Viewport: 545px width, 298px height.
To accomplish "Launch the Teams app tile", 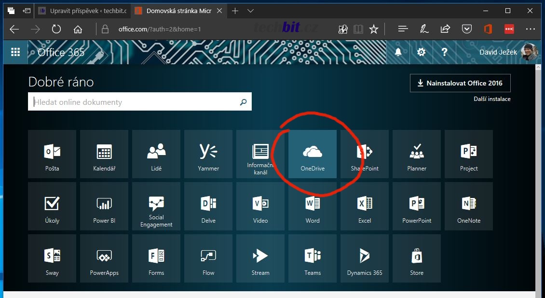I will (x=313, y=258).
